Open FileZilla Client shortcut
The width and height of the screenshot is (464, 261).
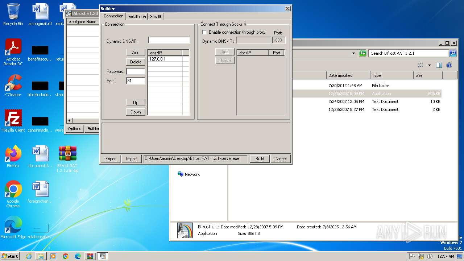[13, 121]
